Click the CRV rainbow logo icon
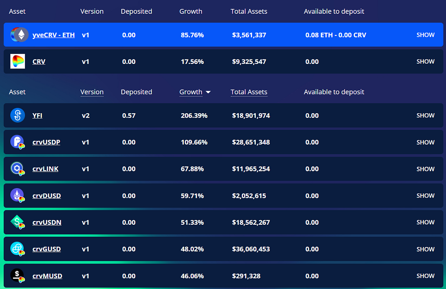This screenshot has height=289, width=446. tap(17, 61)
